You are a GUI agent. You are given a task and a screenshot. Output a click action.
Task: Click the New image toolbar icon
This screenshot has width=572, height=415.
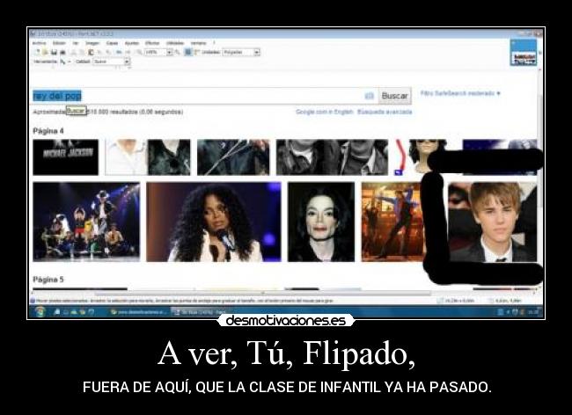38,52
